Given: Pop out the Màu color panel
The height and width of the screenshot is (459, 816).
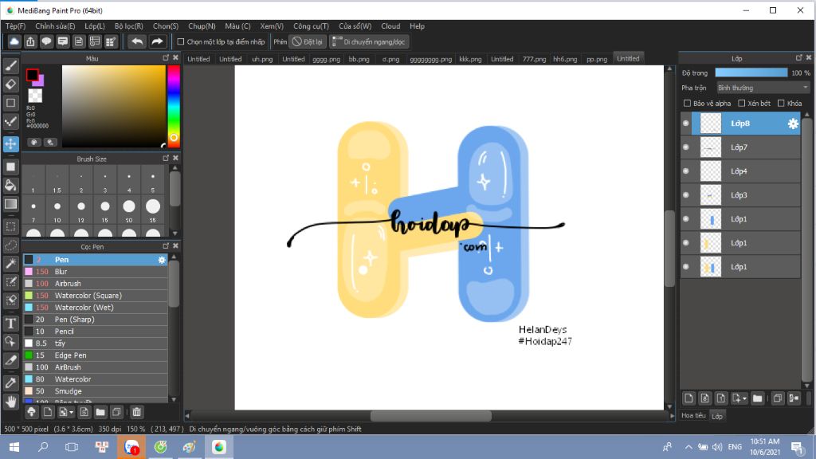Looking at the screenshot, I should pyautogui.click(x=166, y=57).
